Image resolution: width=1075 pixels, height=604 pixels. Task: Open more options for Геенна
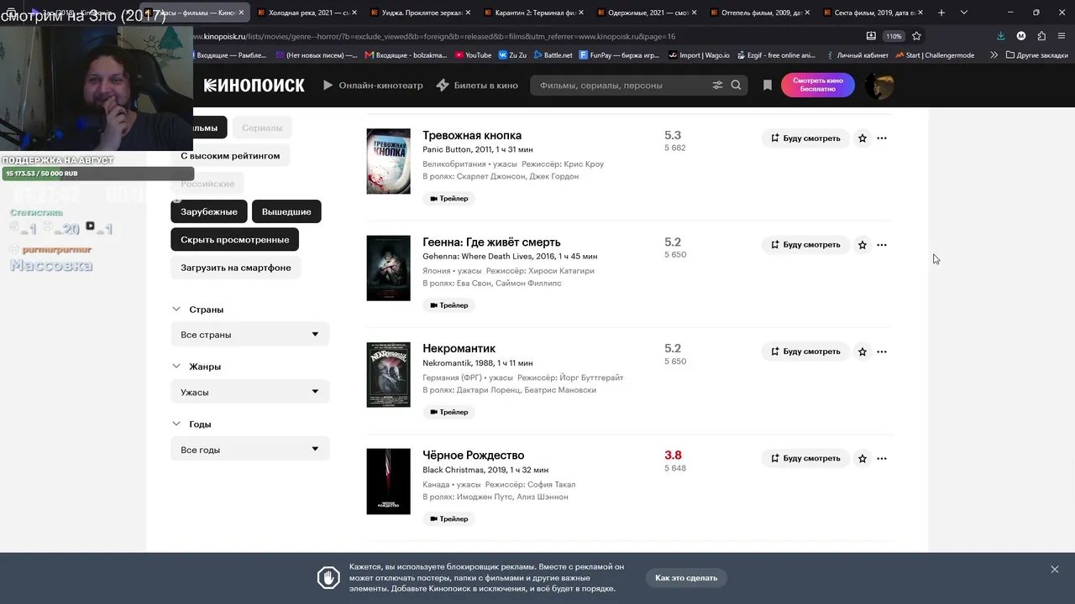pyautogui.click(x=881, y=245)
